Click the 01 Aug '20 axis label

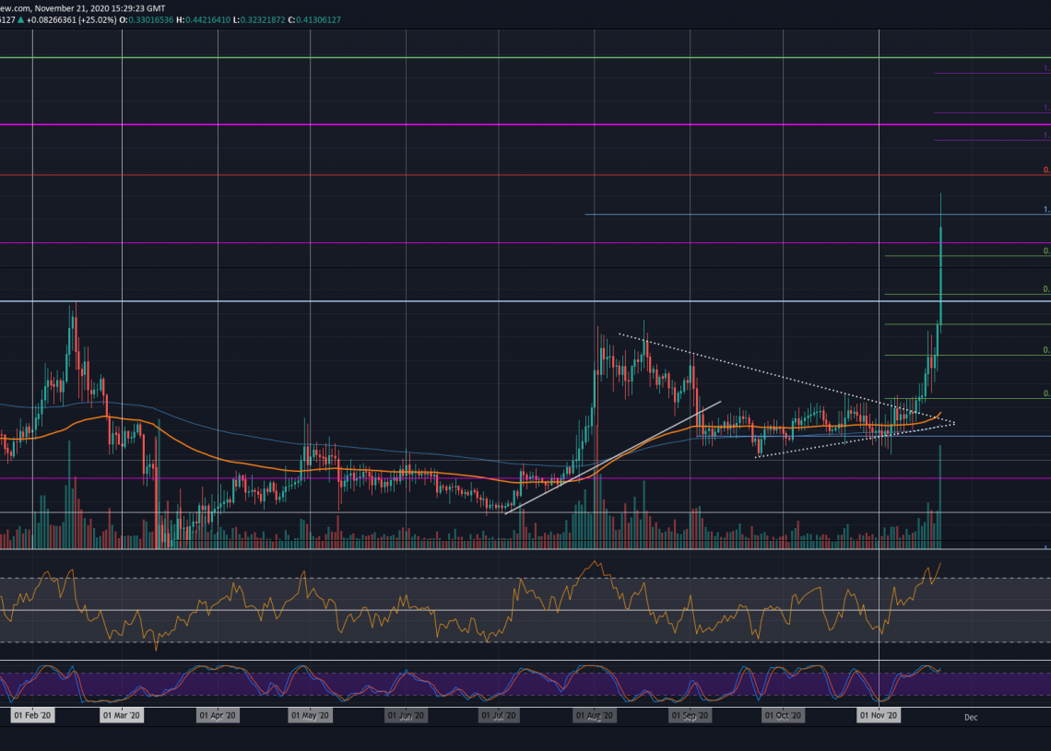tap(595, 715)
